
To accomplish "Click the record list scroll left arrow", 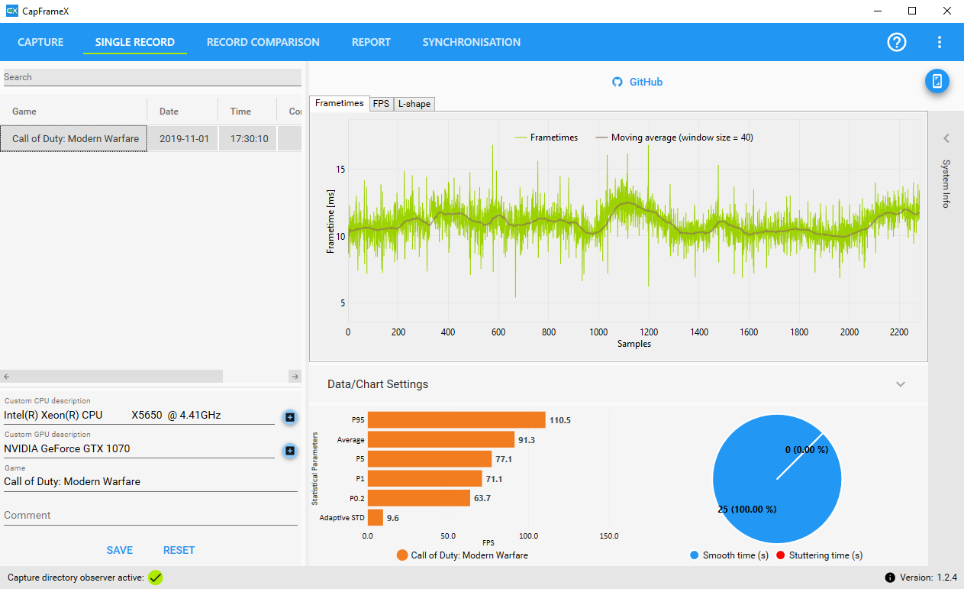I will 6,376.
